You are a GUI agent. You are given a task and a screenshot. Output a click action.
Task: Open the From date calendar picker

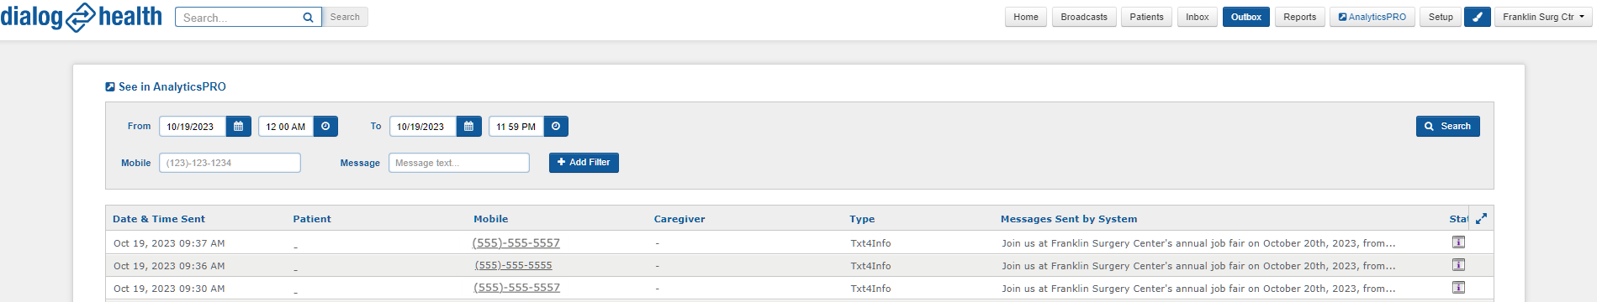[x=239, y=127]
